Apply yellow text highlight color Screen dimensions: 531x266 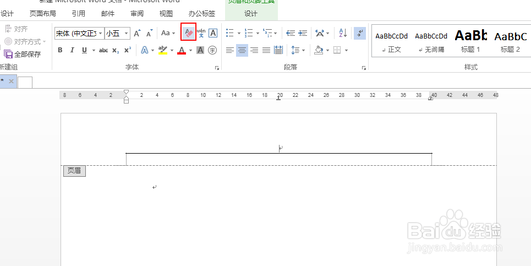(x=163, y=50)
